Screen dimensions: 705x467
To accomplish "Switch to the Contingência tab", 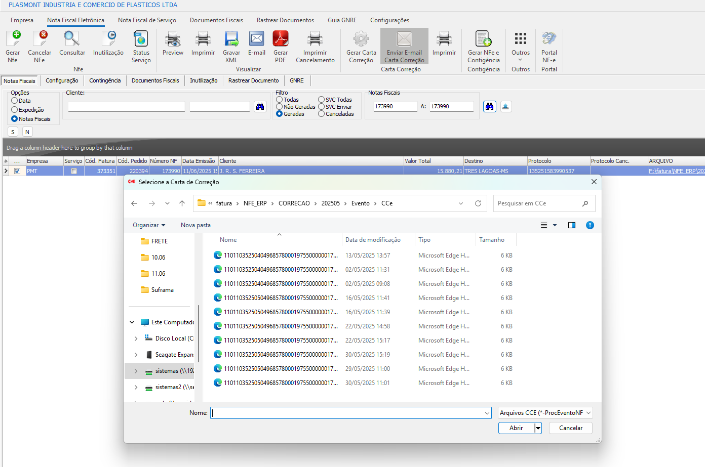I will (x=105, y=80).
